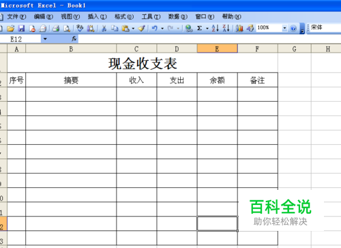Screen dimensions: 341x248
Task: Click the Permission icon beside Save
Action: 32,28
